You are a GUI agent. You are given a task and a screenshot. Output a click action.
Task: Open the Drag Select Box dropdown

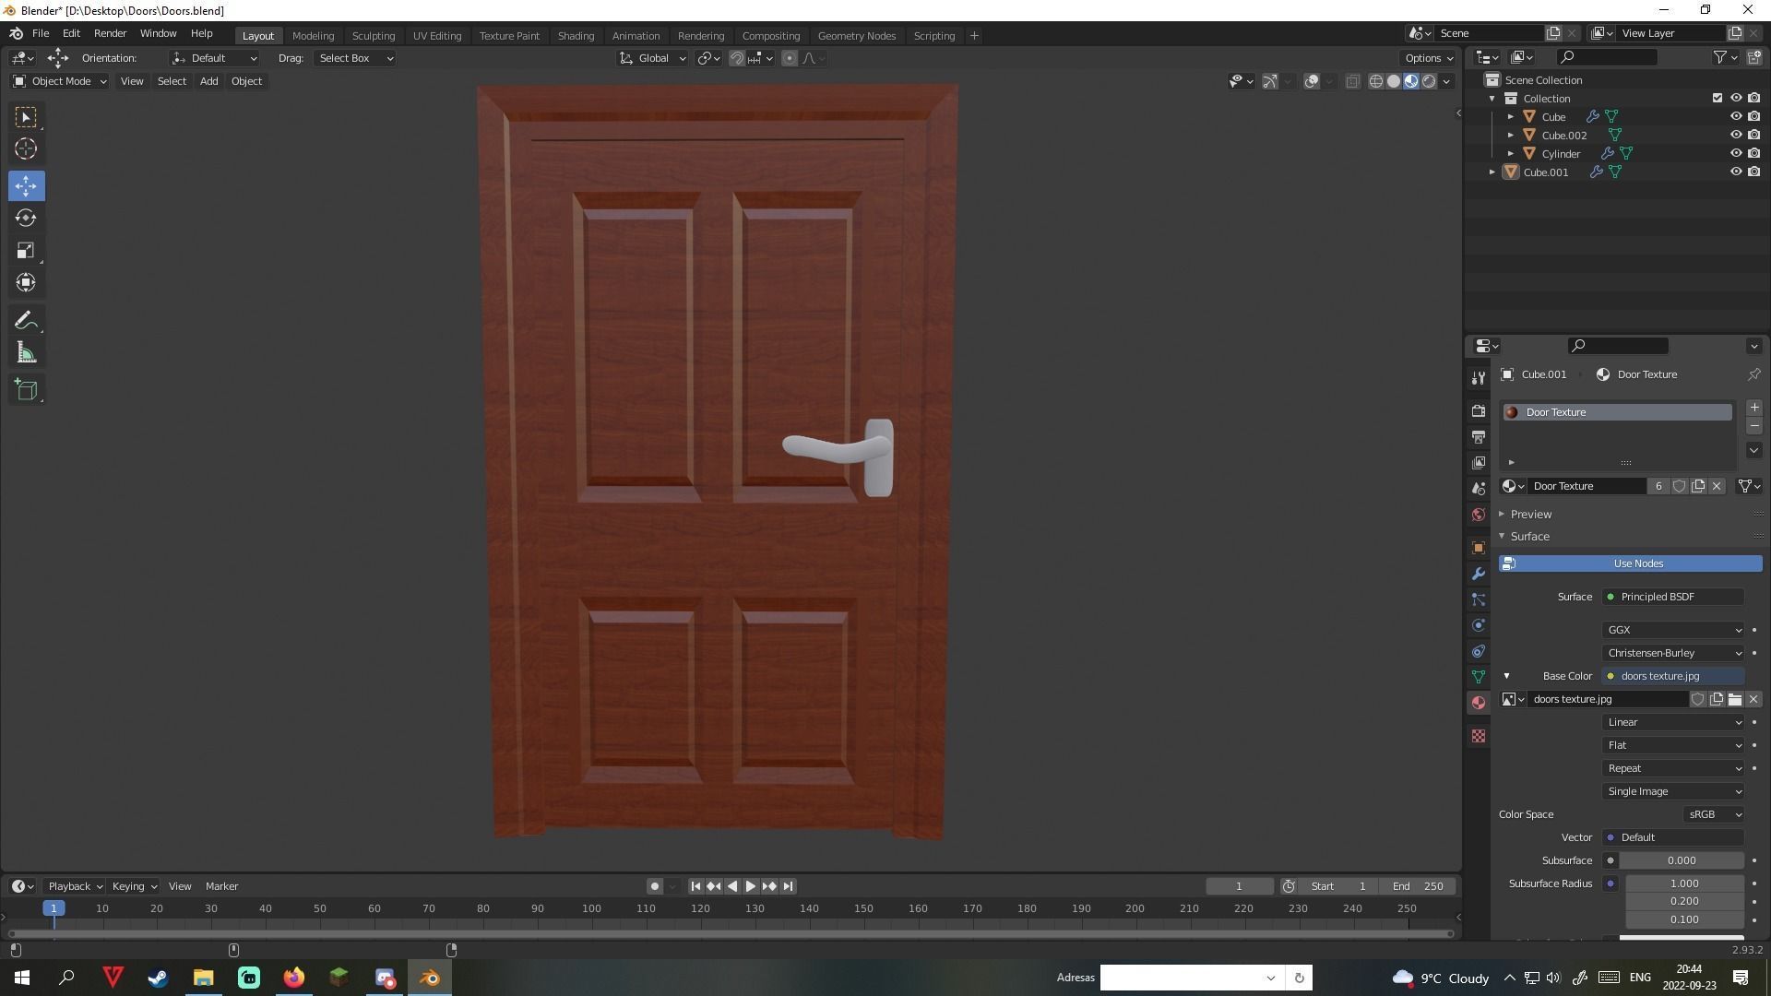(x=355, y=58)
